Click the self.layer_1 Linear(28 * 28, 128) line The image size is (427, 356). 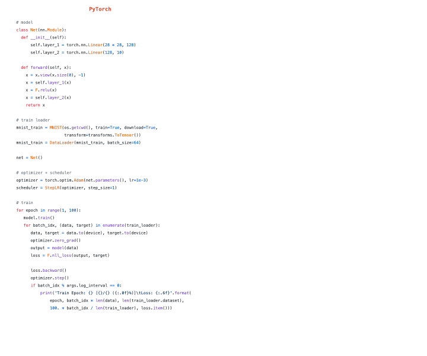(83, 44)
